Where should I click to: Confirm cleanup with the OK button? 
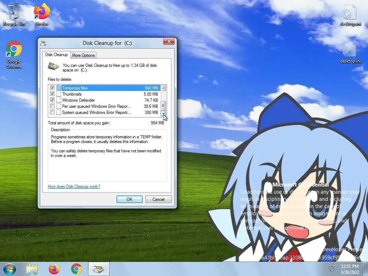coord(129,199)
